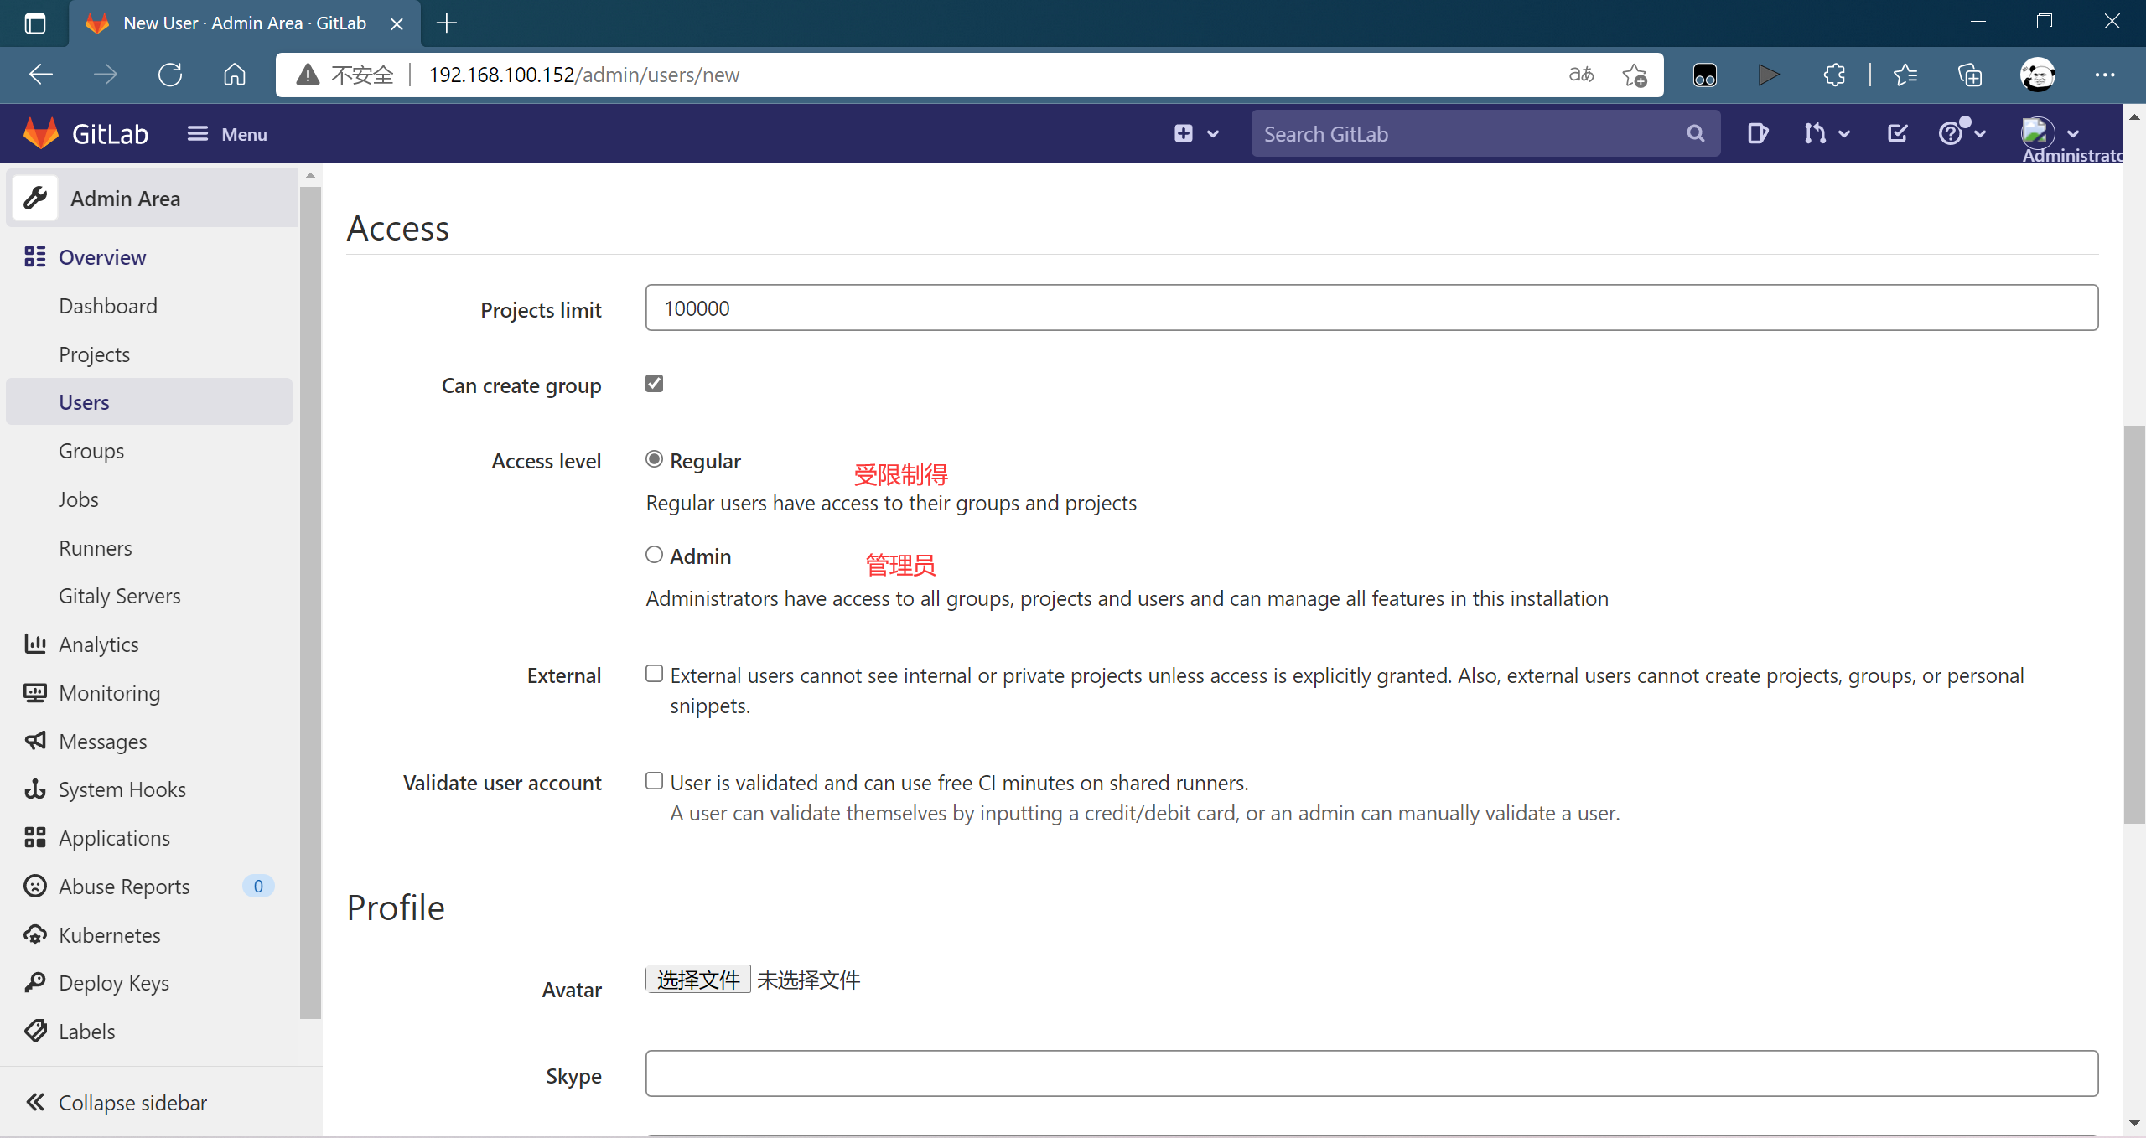This screenshot has width=2146, height=1138.
Task: Open the help question mark dropdown
Action: 1962,133
